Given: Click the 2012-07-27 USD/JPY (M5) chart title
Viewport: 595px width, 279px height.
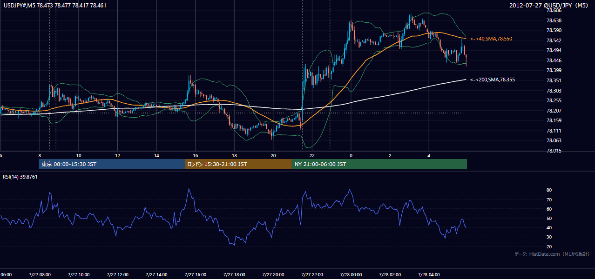Looking at the screenshot, I should (550, 6).
